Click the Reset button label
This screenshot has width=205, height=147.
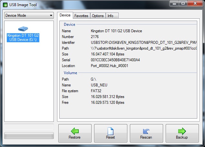coord(111,137)
